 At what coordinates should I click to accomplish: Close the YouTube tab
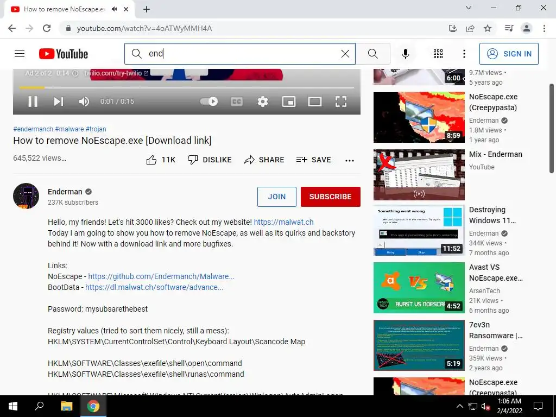tap(126, 9)
